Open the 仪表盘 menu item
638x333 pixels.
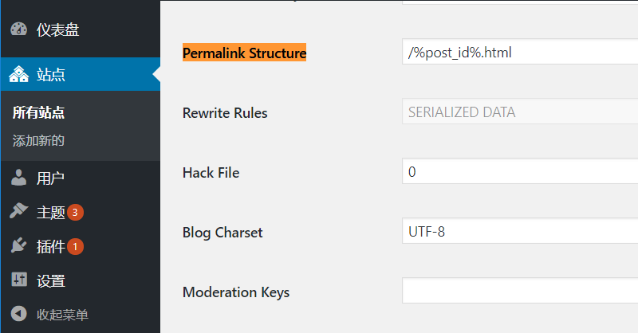tap(57, 30)
